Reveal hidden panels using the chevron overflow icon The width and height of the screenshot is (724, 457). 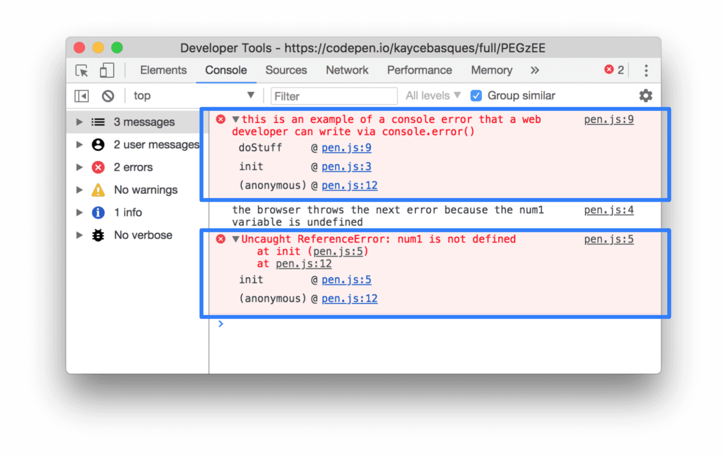point(534,70)
